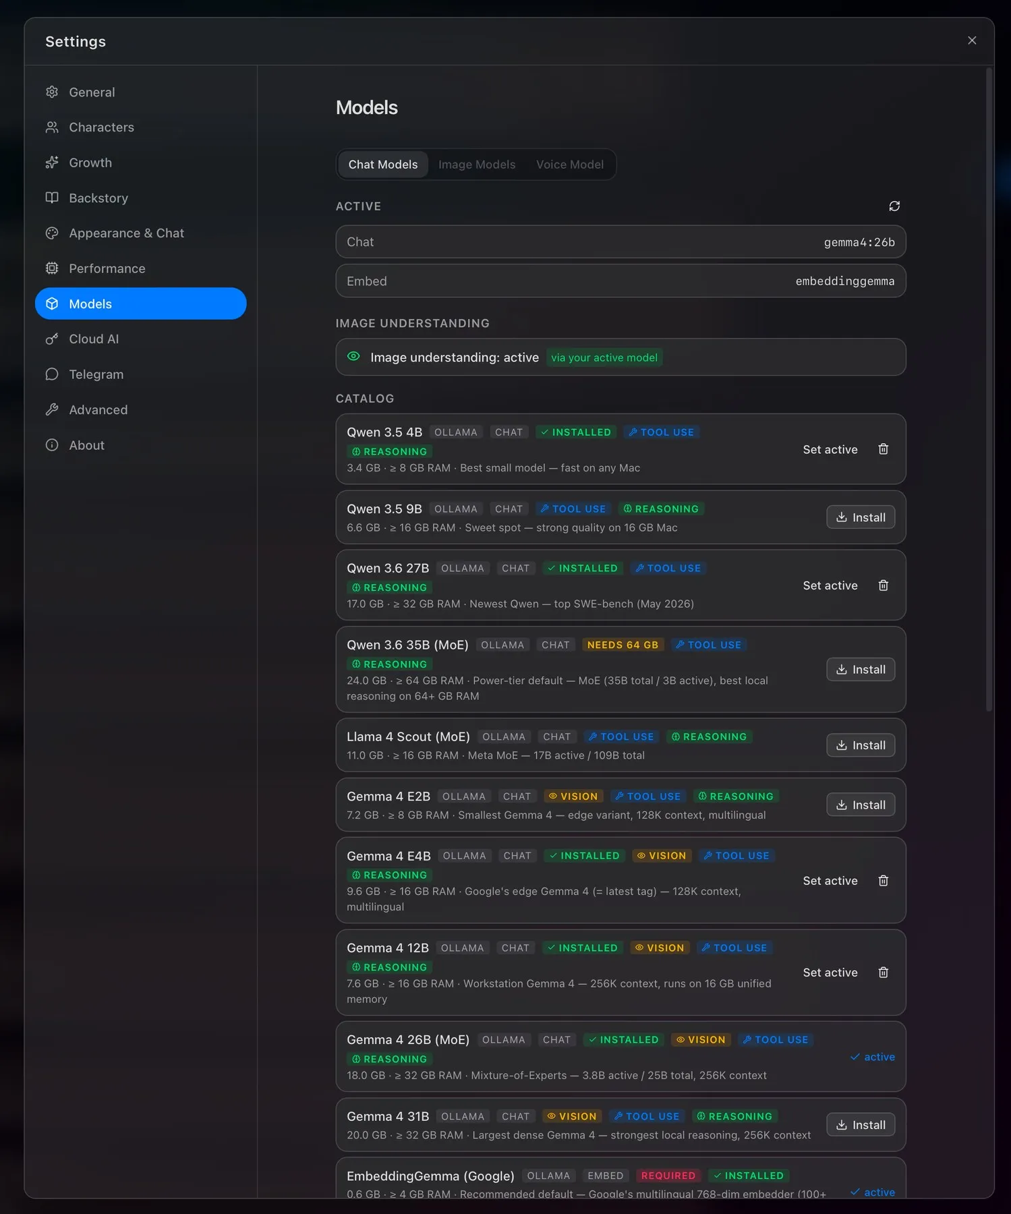Set Qwen 3.5 4B as active

830,449
